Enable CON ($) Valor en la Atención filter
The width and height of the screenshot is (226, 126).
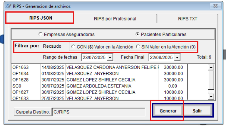point(73,46)
